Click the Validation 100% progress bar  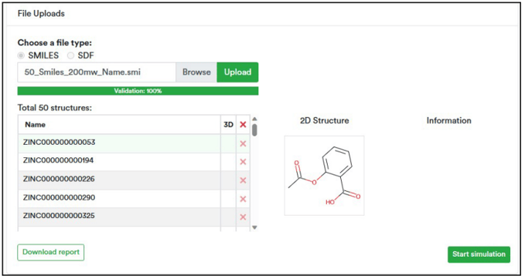[138, 91]
